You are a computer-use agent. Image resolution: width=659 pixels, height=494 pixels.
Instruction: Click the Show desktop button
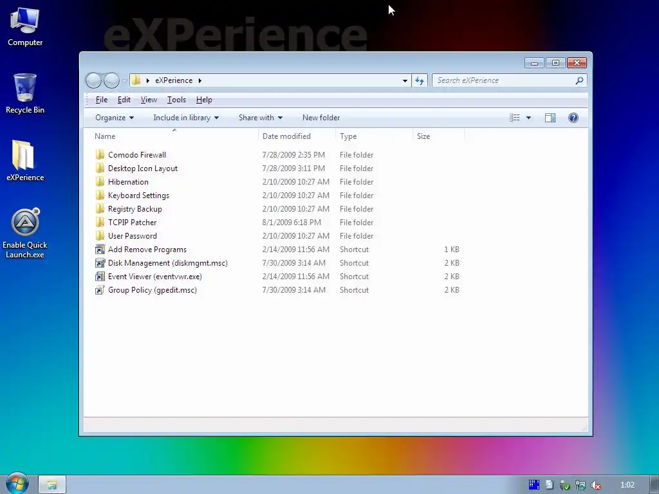tap(654, 485)
